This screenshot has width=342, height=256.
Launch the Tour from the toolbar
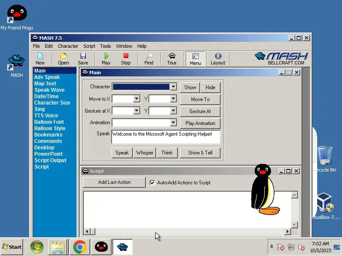coord(172,59)
